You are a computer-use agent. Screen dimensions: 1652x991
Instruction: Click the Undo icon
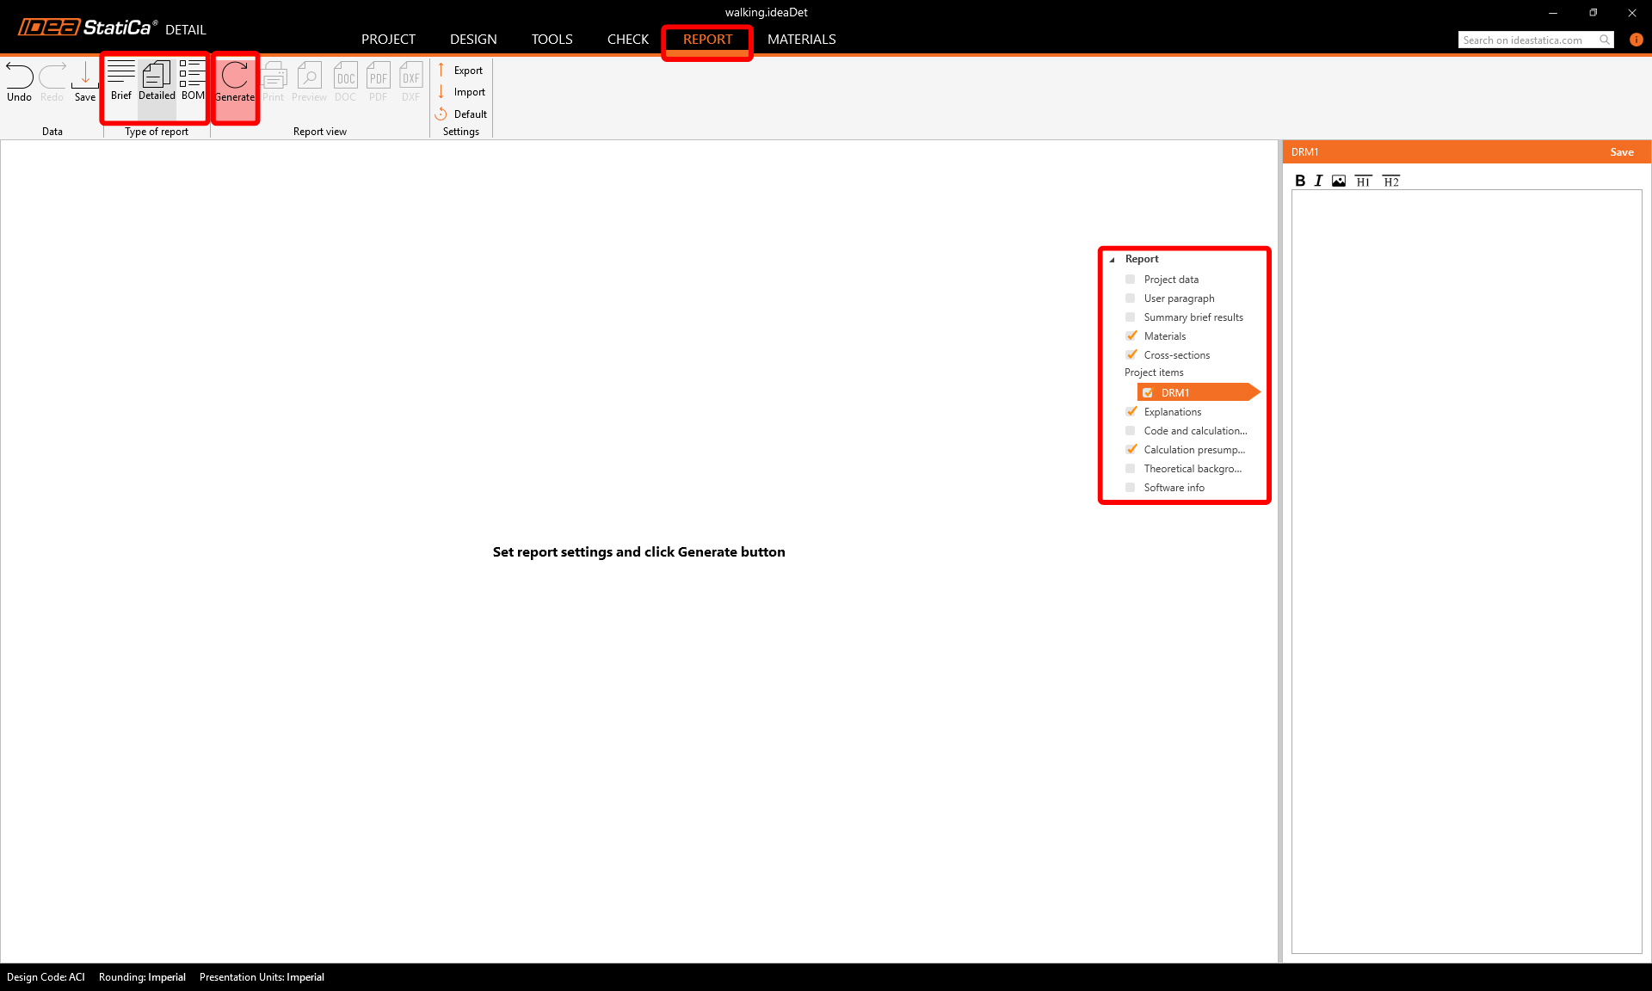(x=19, y=81)
